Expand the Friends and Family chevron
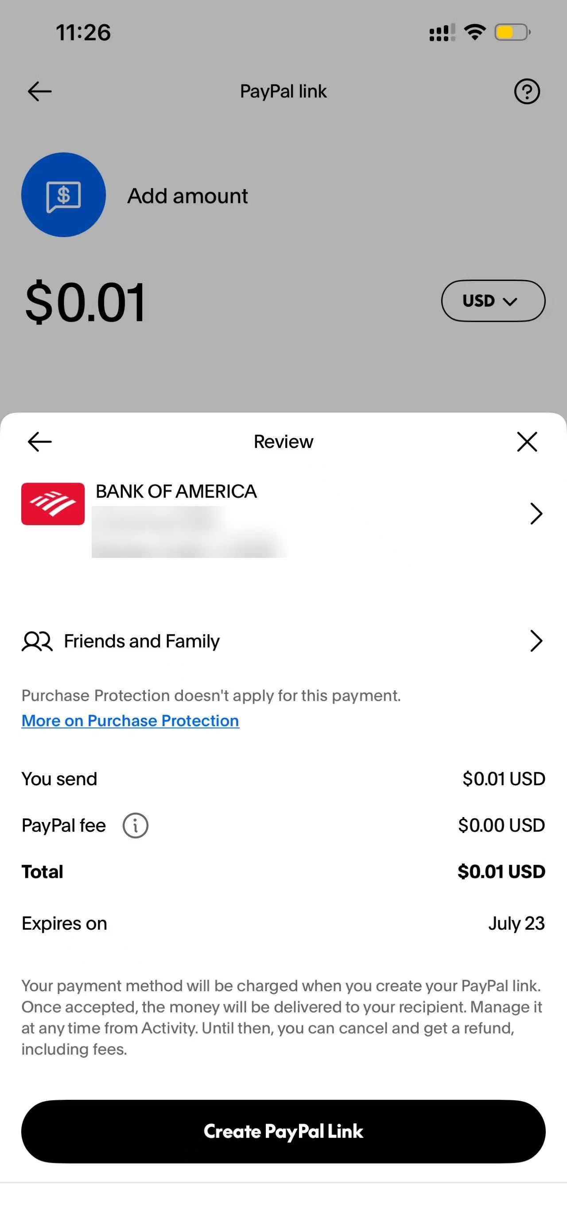The width and height of the screenshot is (567, 1227). coord(536,641)
